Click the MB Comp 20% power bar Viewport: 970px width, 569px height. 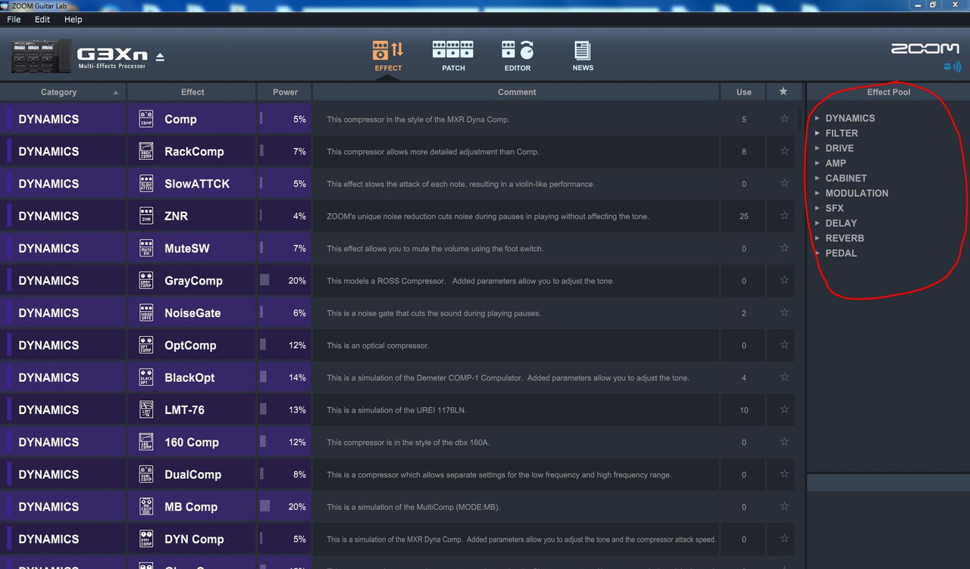264,506
